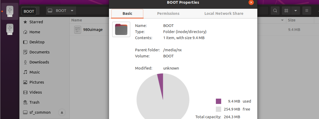Click the sf_common drive icon
The width and height of the screenshot is (319, 119).
click(x=25, y=112)
